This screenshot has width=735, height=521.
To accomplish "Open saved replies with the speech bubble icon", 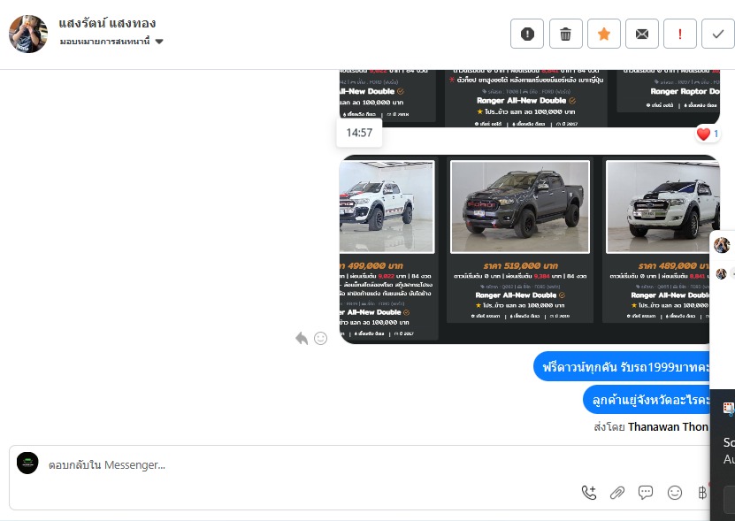I will [646, 493].
